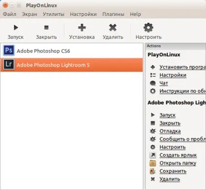206x190 pixels.
Task: Click bug icon beside Сообщить о проблеме
Action: pyautogui.click(x=153, y=139)
